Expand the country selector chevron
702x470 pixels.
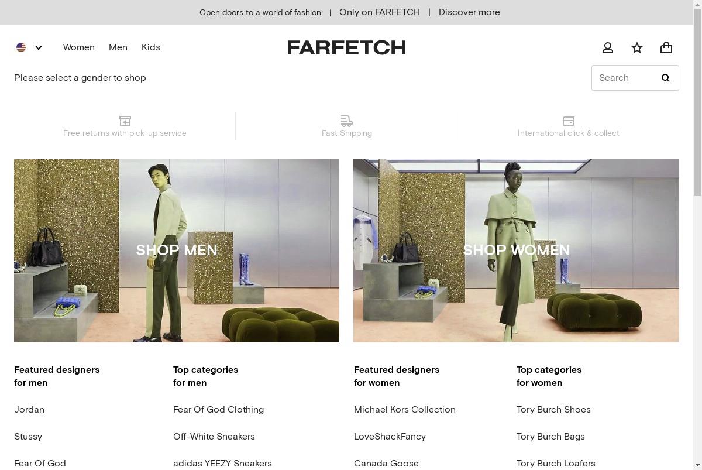pos(39,47)
